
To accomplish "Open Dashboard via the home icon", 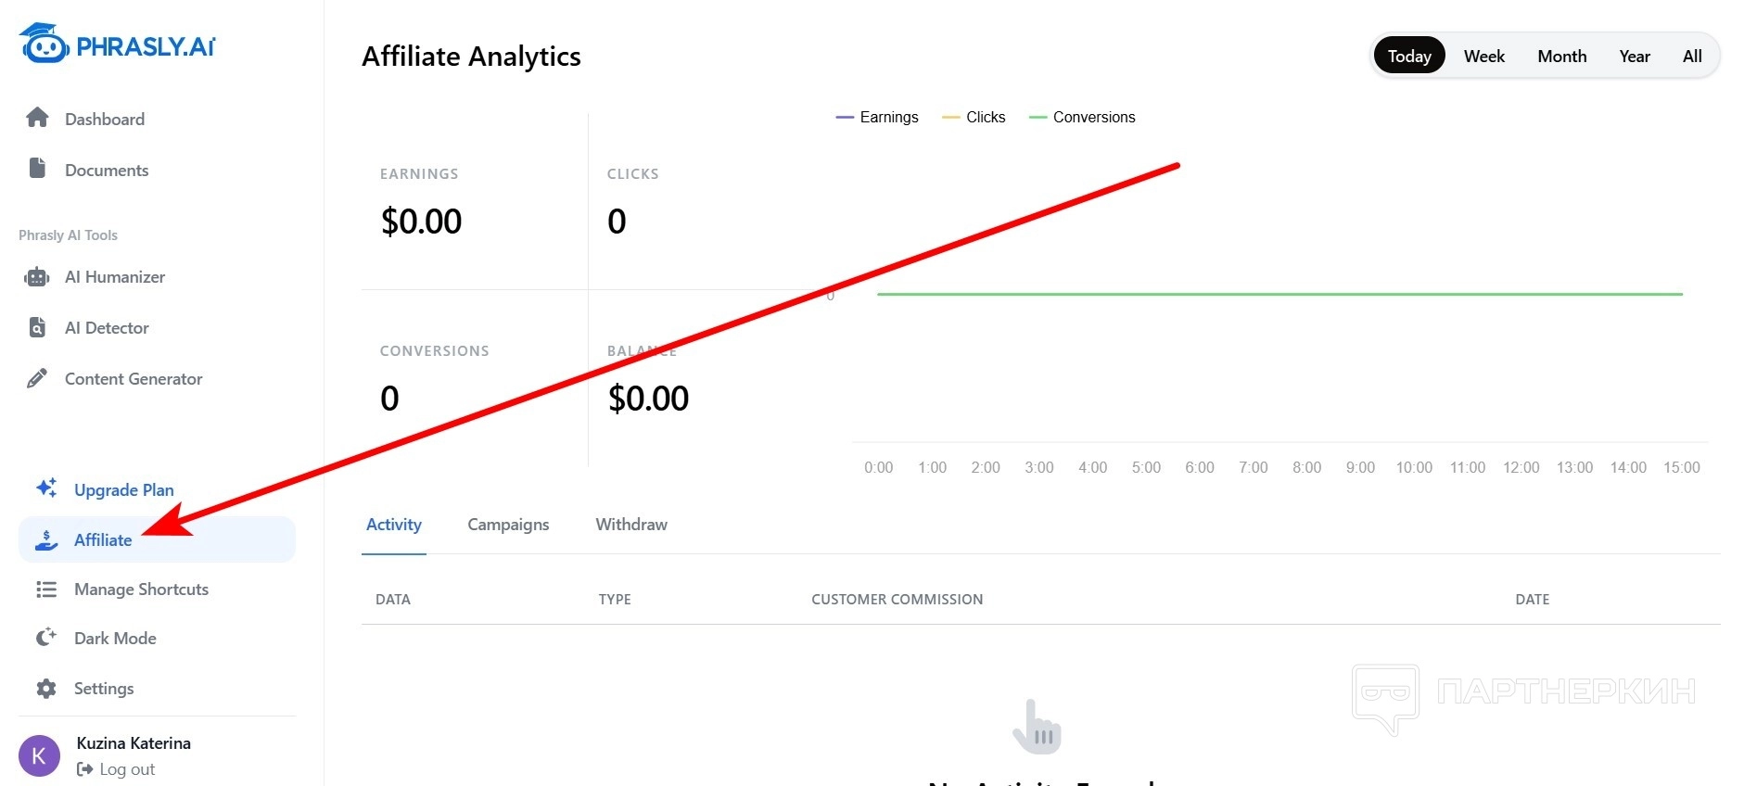I will [37, 118].
